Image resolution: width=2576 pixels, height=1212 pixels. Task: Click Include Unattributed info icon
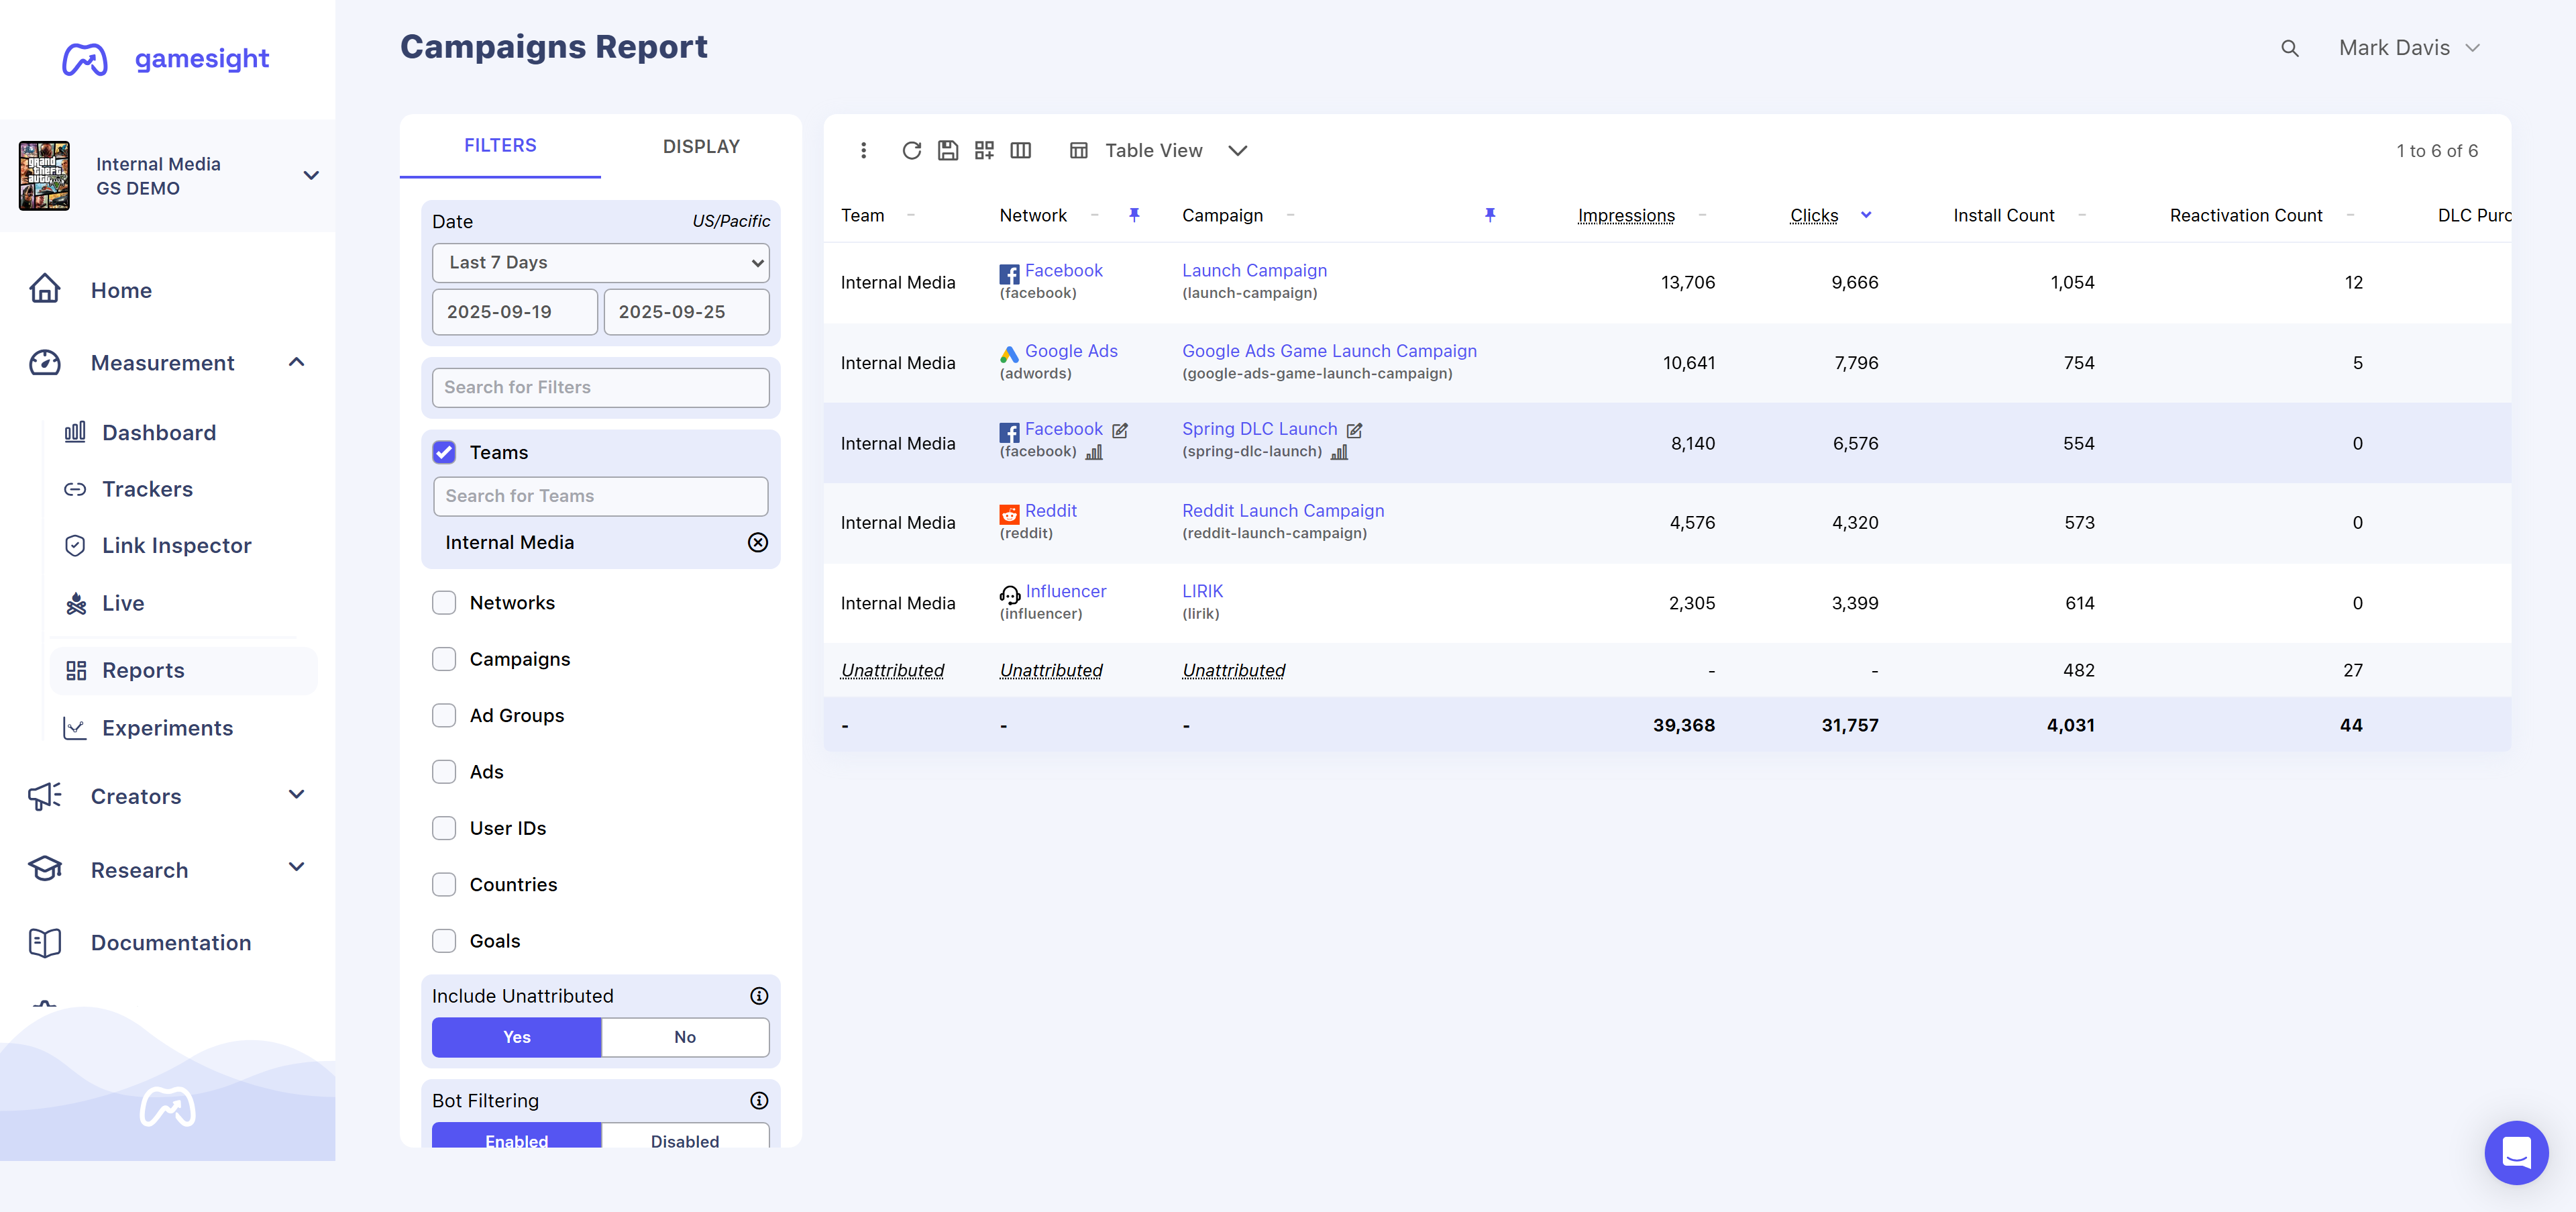pos(759,996)
